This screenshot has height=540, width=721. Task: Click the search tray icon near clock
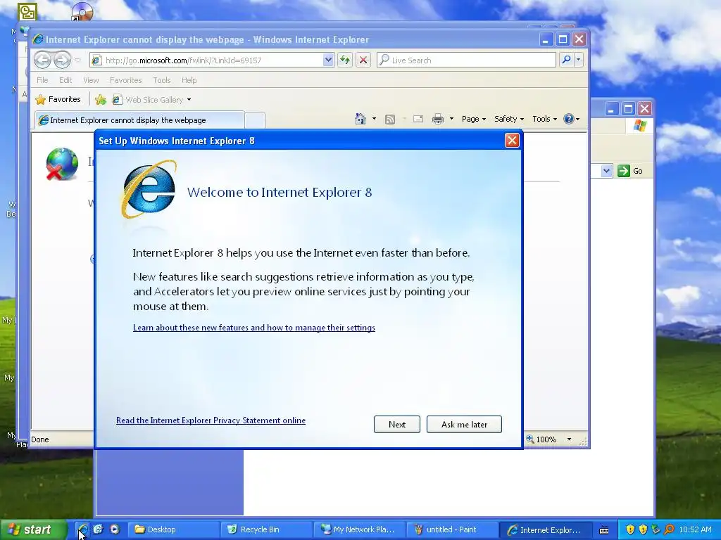[x=669, y=529]
